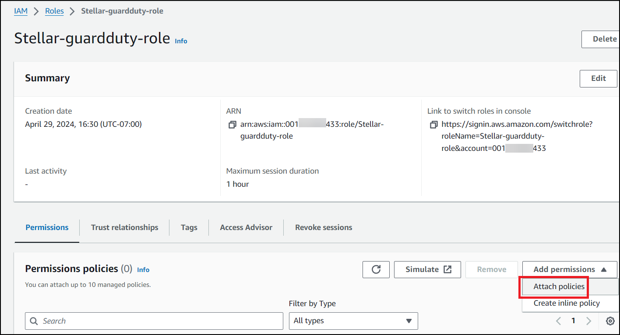Navigate to Roles in breadcrumb
The image size is (620, 335).
pyautogui.click(x=54, y=11)
